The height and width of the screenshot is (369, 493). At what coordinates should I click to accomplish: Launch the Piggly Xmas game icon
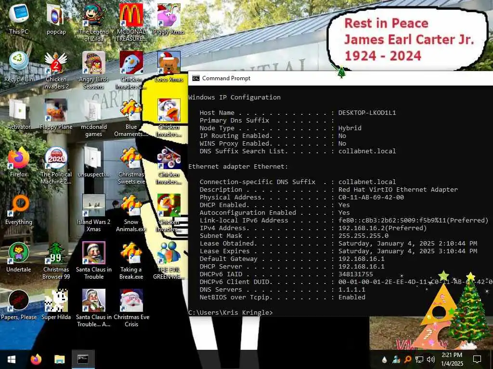[169, 19]
